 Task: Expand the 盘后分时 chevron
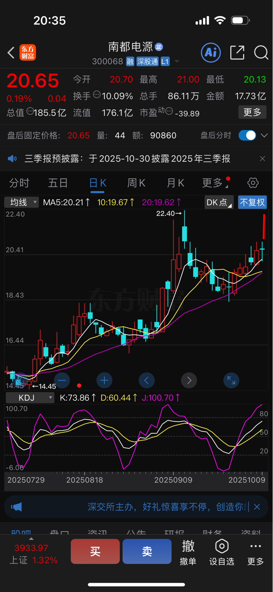click(x=264, y=135)
